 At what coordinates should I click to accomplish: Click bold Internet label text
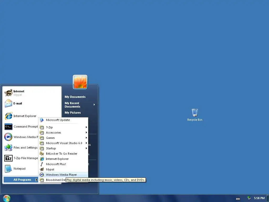point(19,91)
